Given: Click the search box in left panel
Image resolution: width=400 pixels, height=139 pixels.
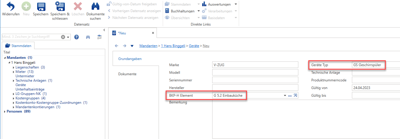Looking at the screenshot, I should click(x=31, y=37).
